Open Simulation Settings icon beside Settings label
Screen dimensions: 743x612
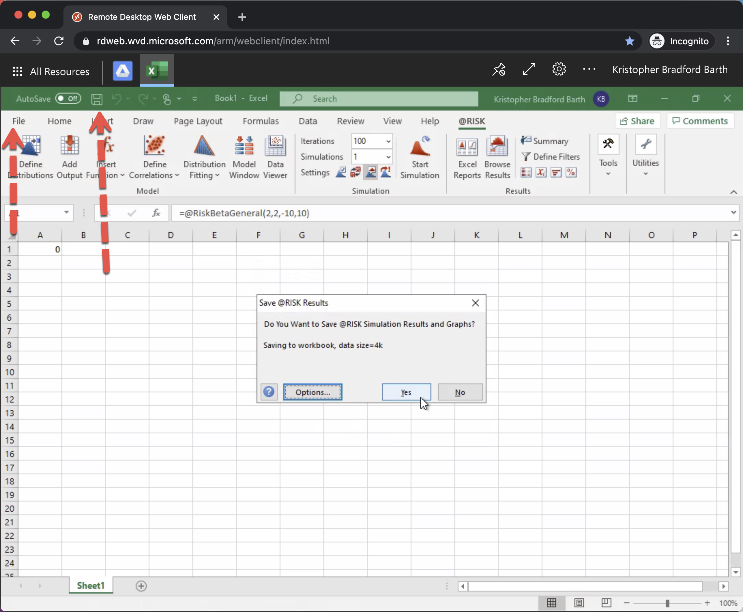coord(340,172)
